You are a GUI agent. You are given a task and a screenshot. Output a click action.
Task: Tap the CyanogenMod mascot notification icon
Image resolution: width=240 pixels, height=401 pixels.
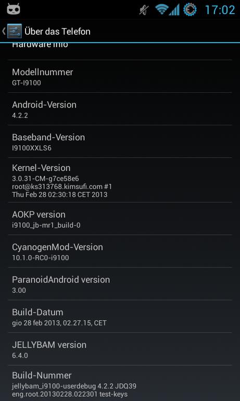[13, 9]
